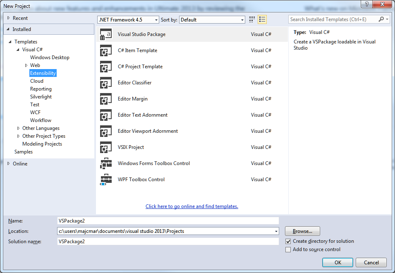Enable Add to source control checkbox
Screen dimensions: 395x273
[288, 249]
